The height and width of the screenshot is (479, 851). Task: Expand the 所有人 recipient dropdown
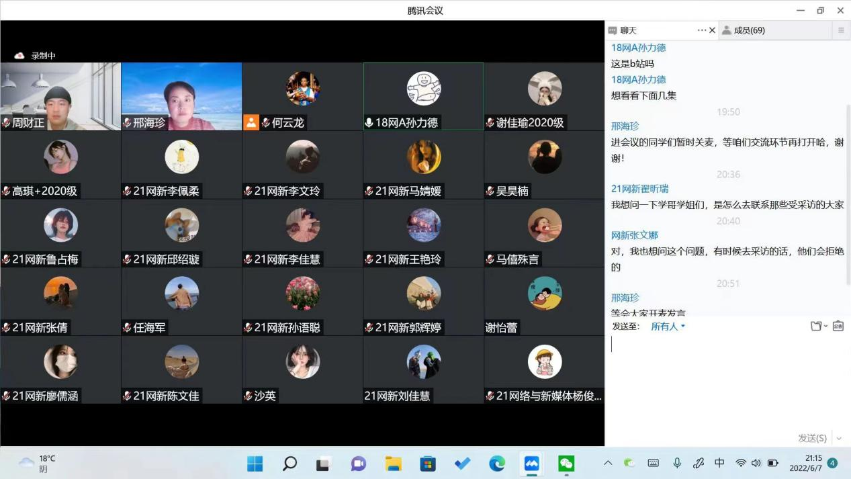tap(668, 326)
